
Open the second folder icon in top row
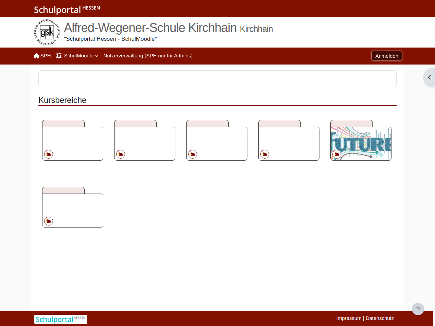(121, 154)
